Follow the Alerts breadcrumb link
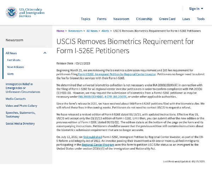 pyautogui.click(x=105, y=31)
